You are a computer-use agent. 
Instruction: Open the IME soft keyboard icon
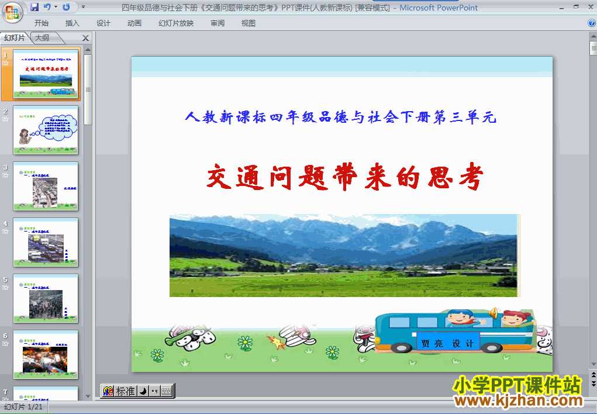167,391
